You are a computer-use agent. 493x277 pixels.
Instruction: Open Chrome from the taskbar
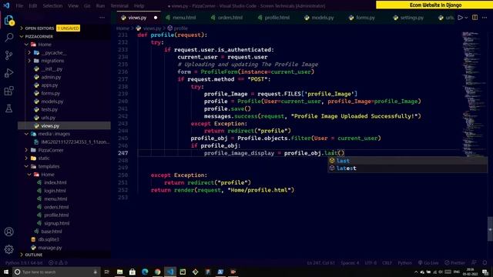[x=157, y=272]
